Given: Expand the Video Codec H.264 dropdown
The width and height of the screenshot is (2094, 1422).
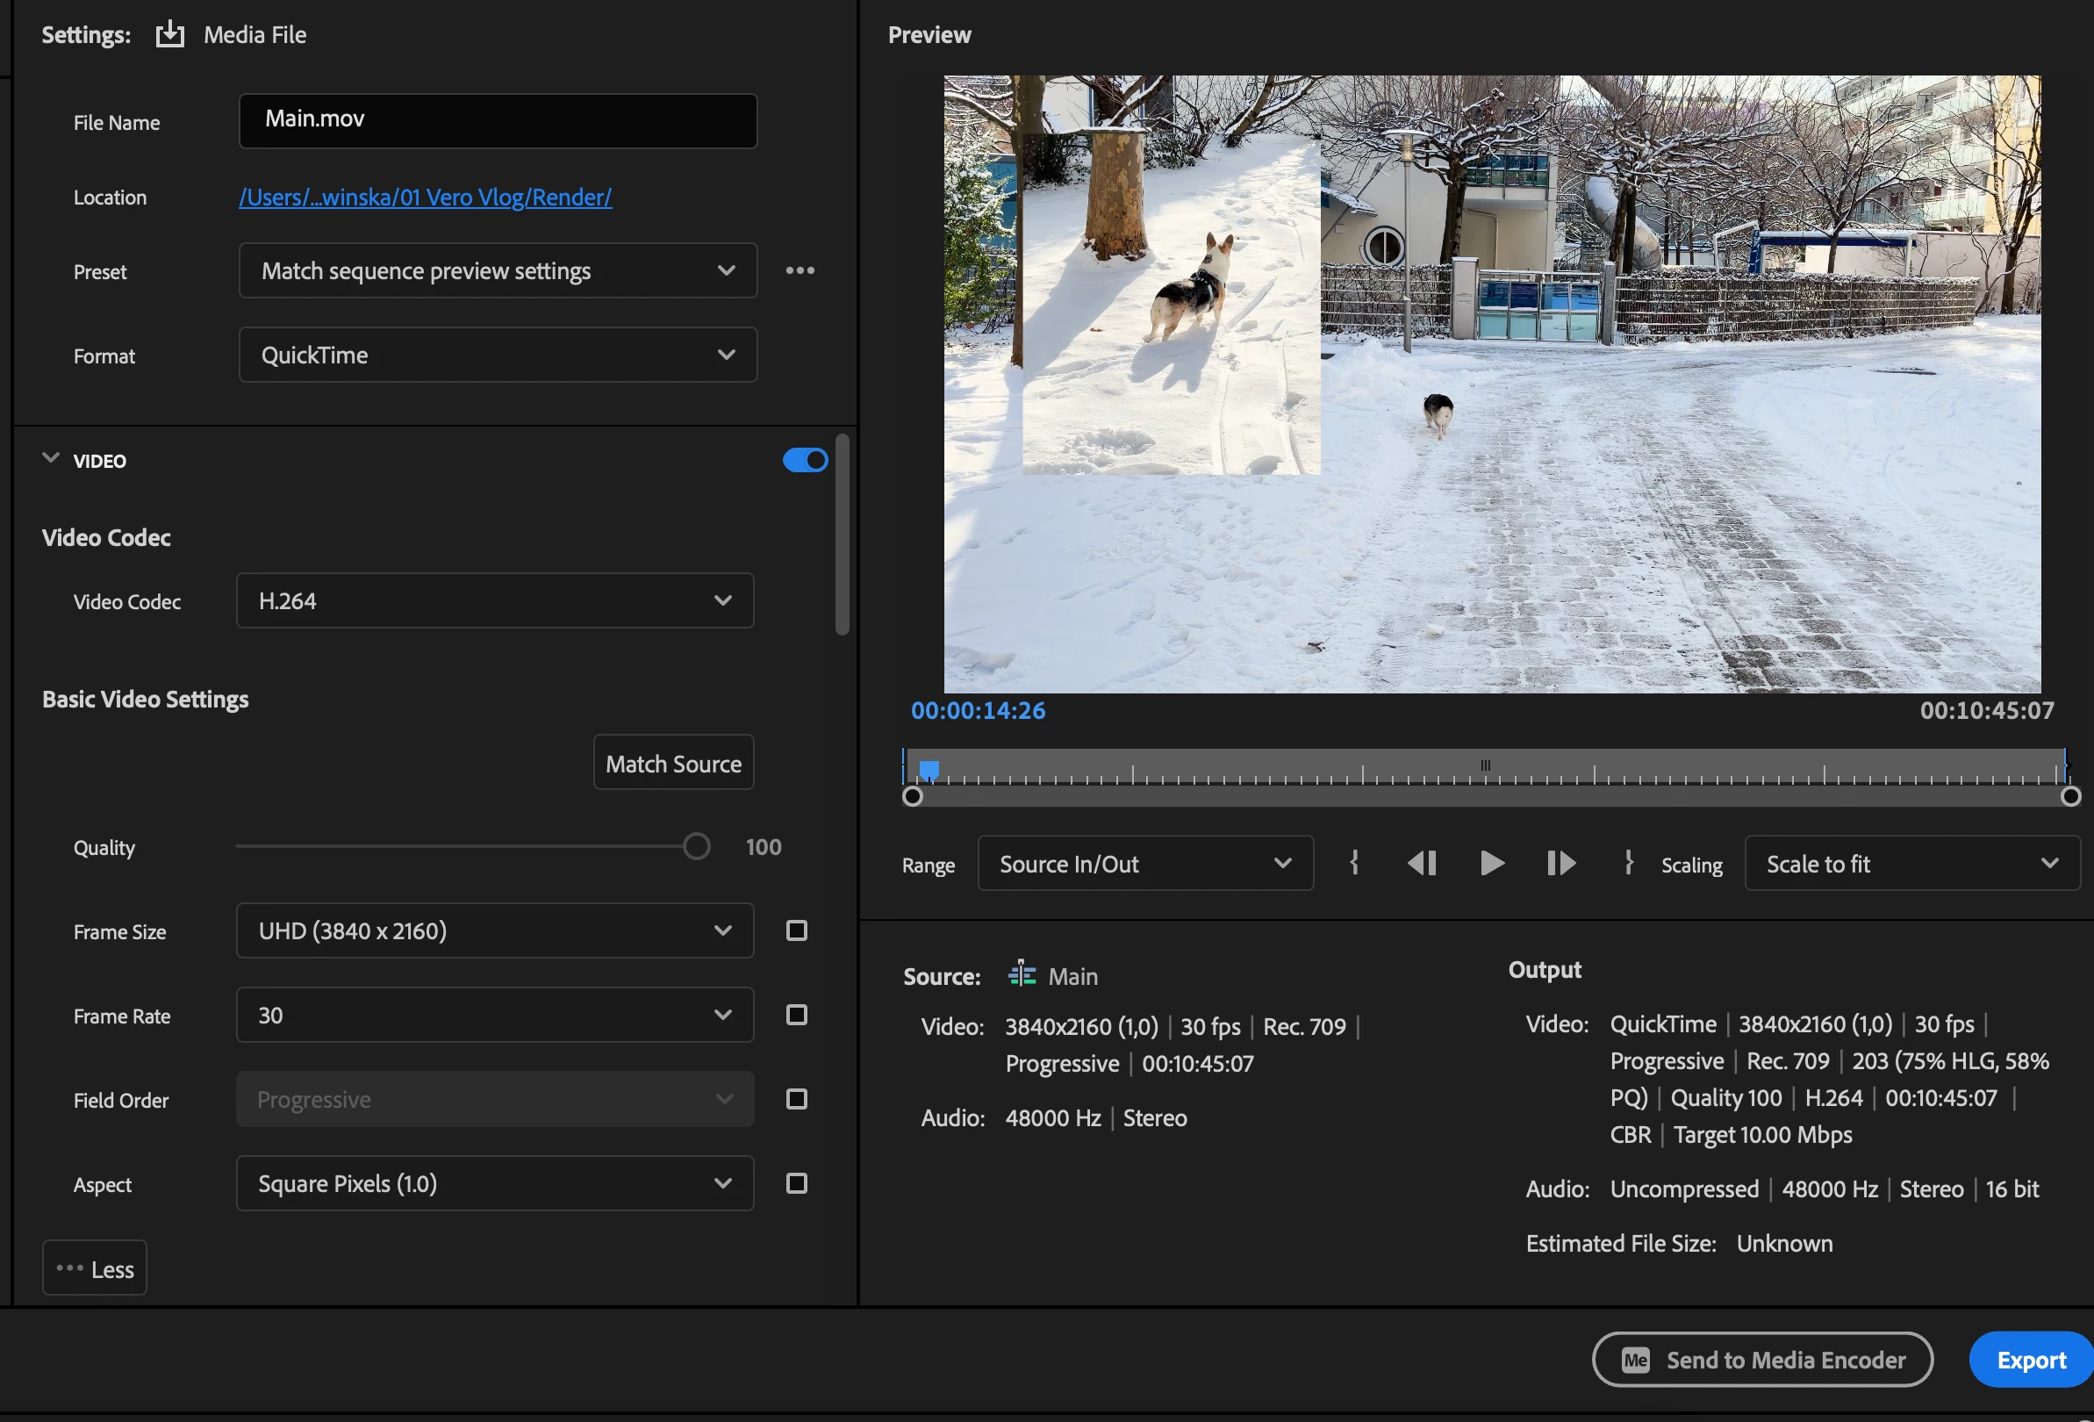Looking at the screenshot, I should tap(495, 601).
